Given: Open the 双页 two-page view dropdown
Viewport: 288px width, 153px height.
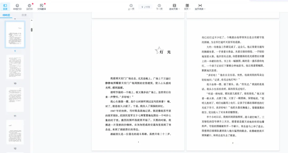Looking at the screenshot, I should [x=187, y=7].
